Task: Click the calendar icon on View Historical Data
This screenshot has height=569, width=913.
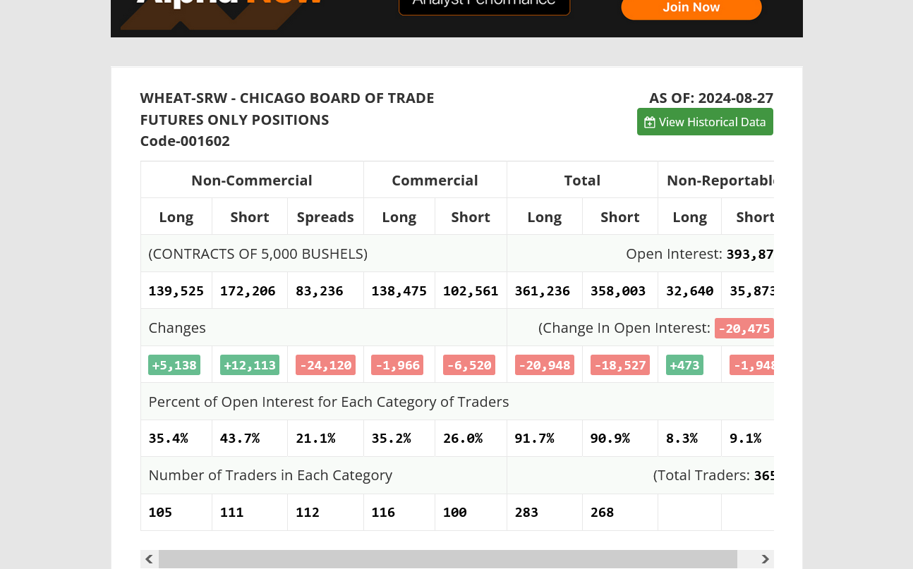Action: [x=650, y=123]
